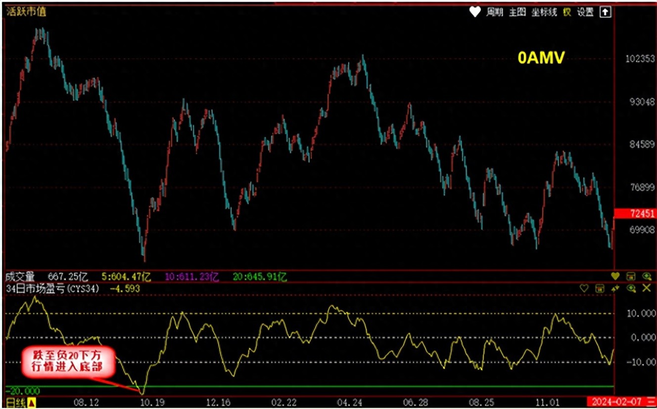
Task: Click the magnifier zoom icon in CYS34 panel
Action: tap(631, 288)
